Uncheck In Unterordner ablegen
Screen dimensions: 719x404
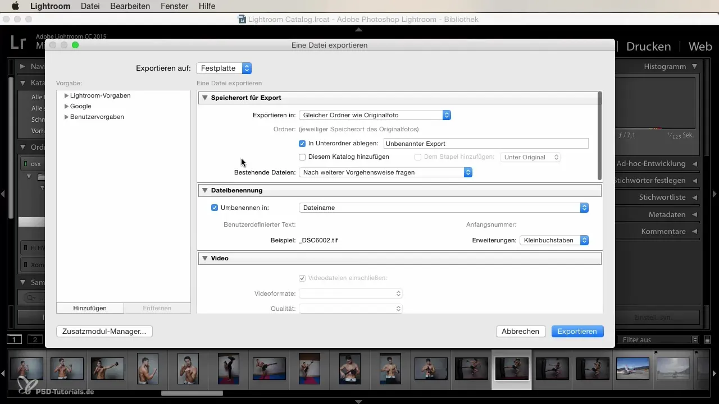coord(302,144)
